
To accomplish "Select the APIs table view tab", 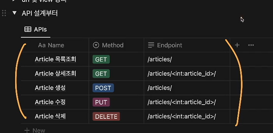I will [x=36, y=29].
